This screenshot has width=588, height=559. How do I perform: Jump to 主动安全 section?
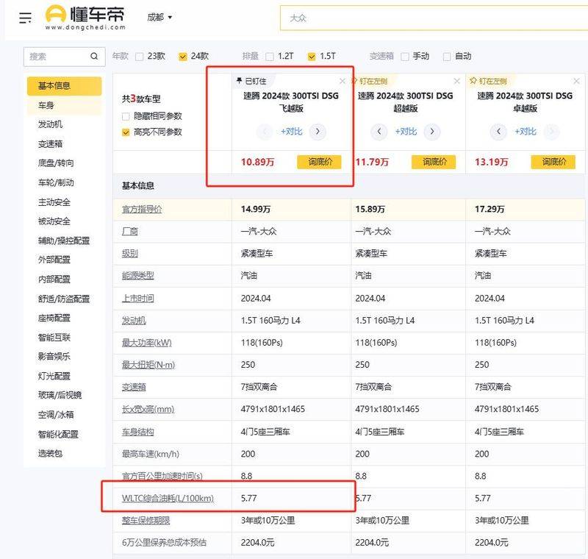[x=54, y=202]
